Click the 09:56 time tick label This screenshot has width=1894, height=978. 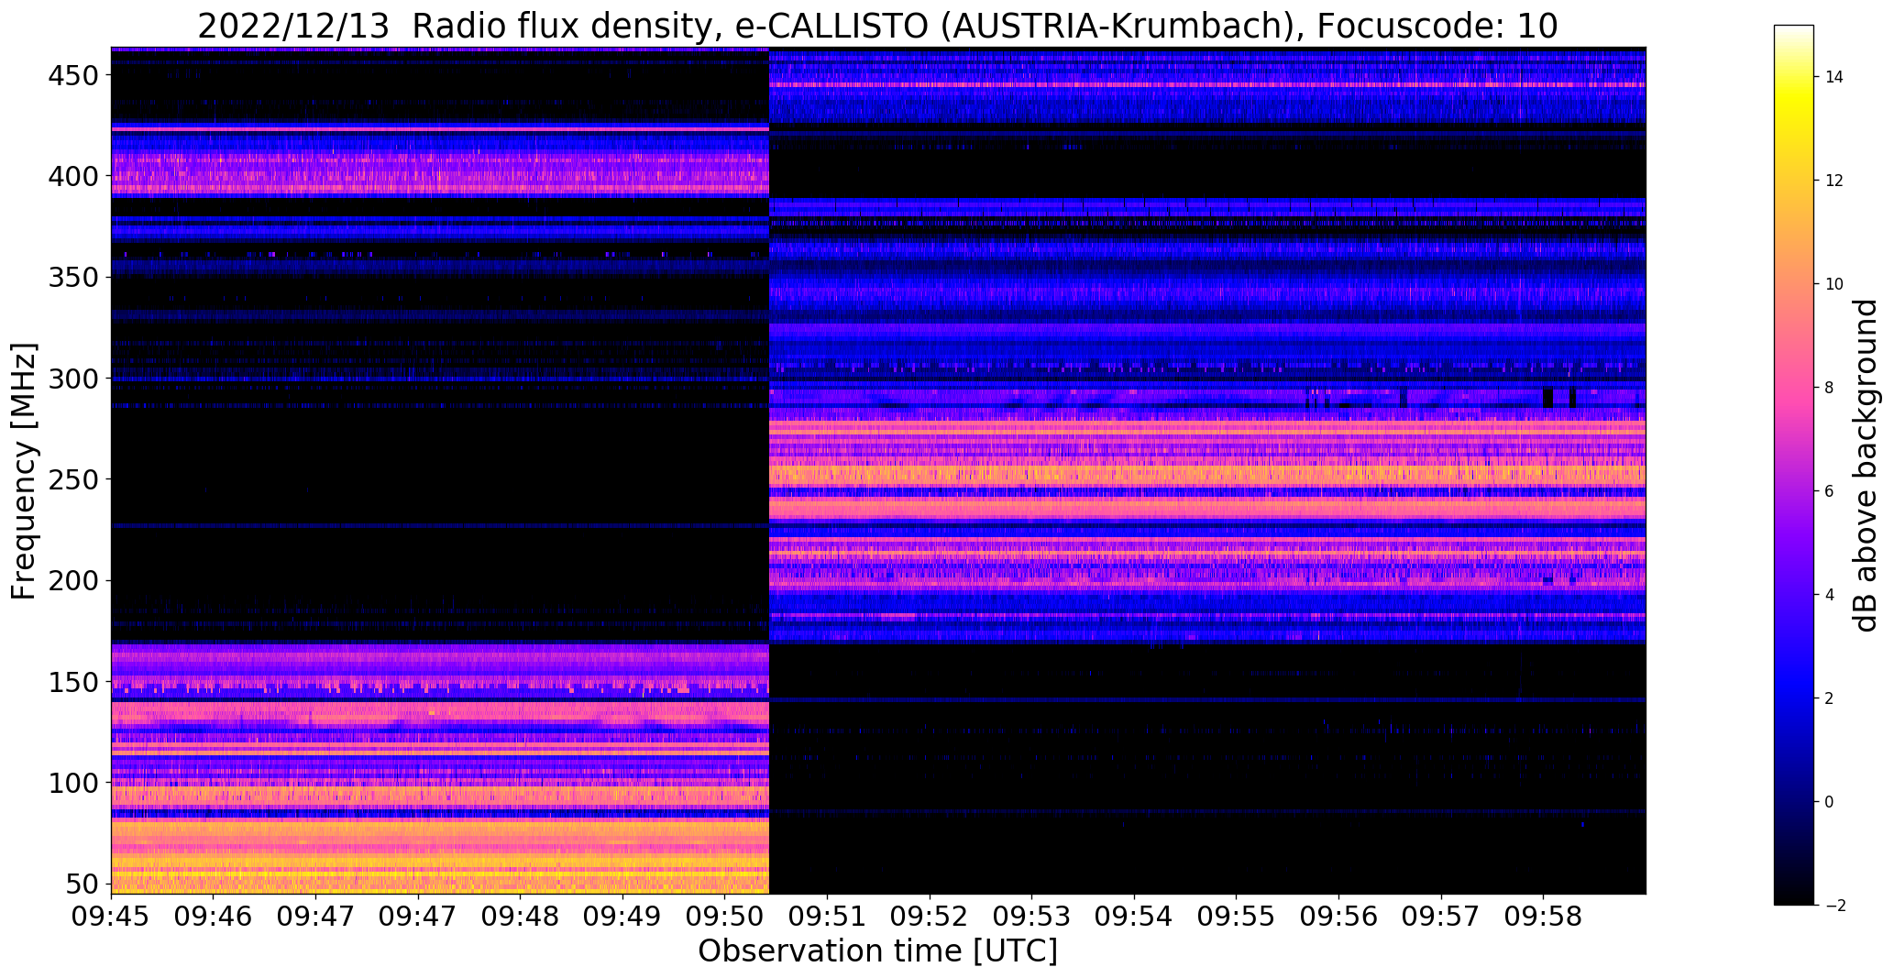pyautogui.click(x=1338, y=918)
